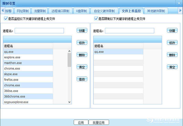Click 进程名 column header in monitoring list

(28, 46)
